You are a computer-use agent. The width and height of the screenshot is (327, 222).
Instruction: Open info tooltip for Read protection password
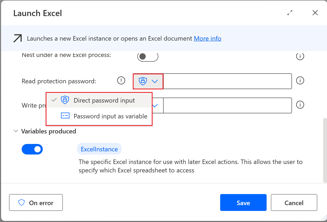300,80
